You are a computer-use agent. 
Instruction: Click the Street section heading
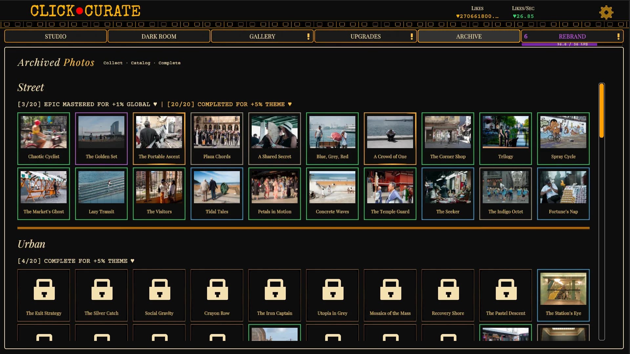tap(31, 88)
